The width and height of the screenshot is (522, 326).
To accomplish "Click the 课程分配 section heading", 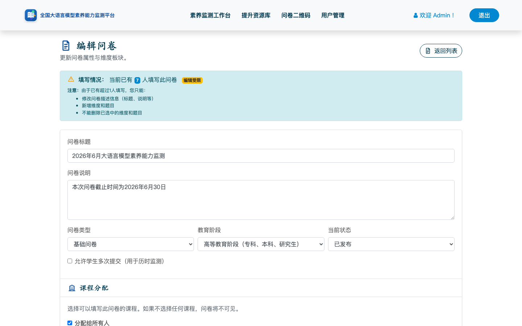I will [x=94, y=288].
